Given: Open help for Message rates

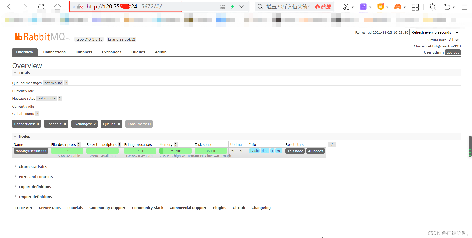Looking at the screenshot, I should point(60,98).
